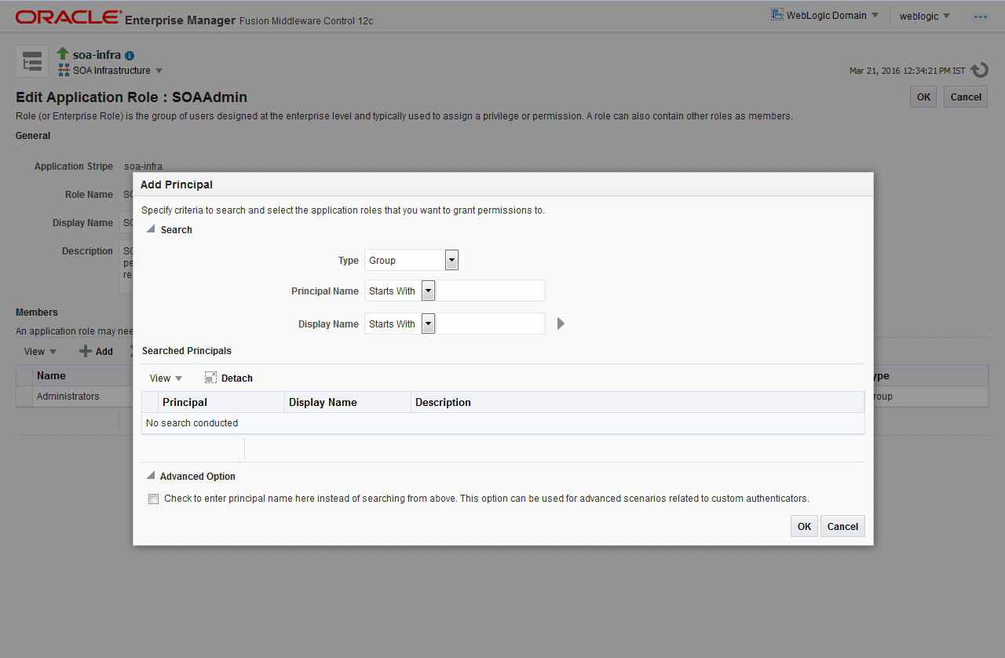This screenshot has height=658, width=1005.
Task: Click the Add Principal dialog title bar
Action: click(x=502, y=185)
